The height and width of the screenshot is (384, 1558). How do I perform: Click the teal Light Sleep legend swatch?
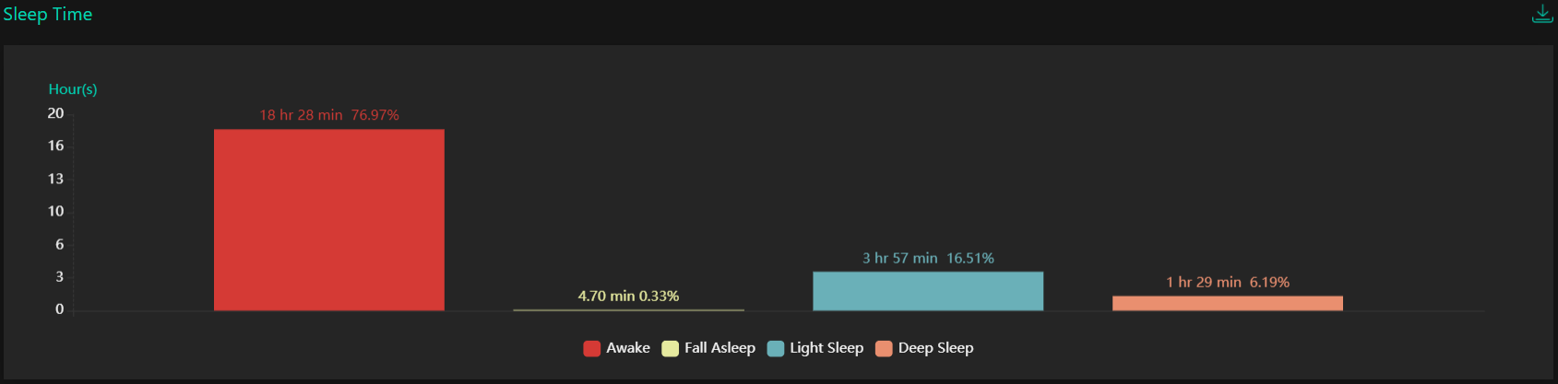(776, 348)
